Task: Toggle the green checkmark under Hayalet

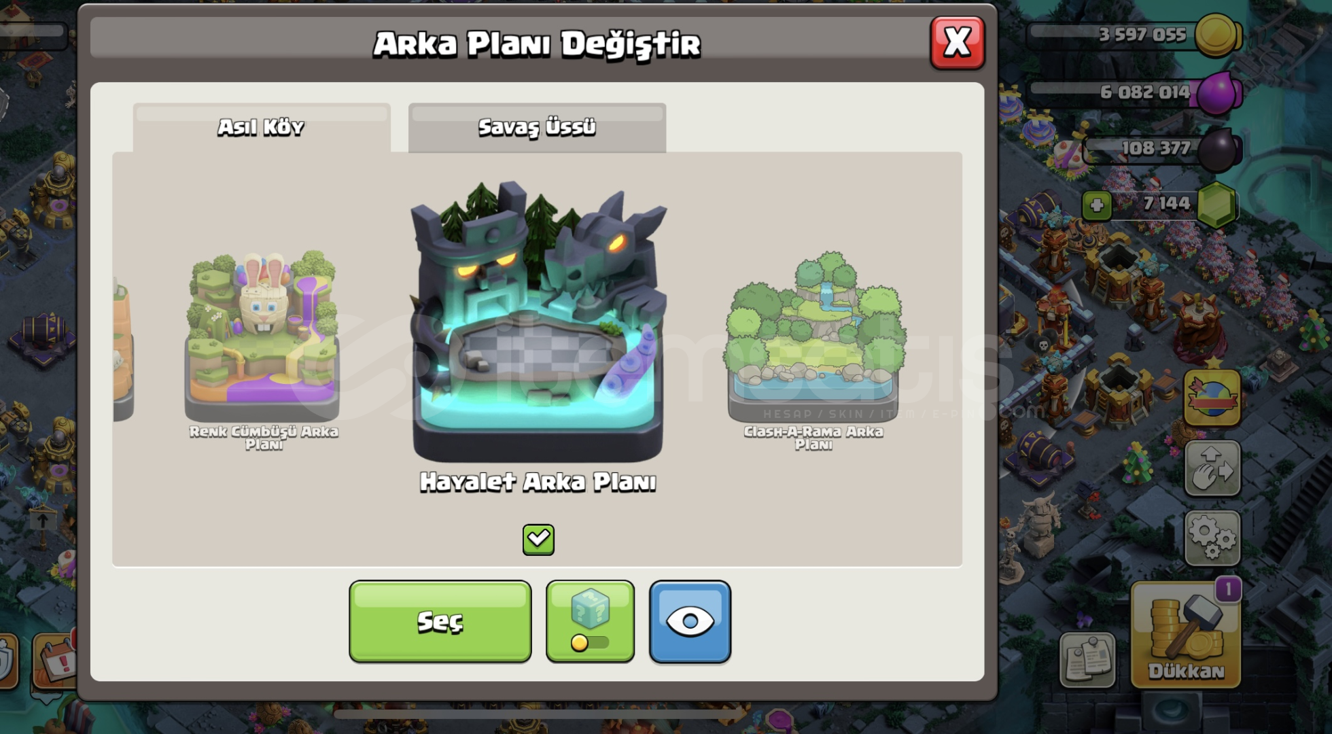Action: pos(538,540)
